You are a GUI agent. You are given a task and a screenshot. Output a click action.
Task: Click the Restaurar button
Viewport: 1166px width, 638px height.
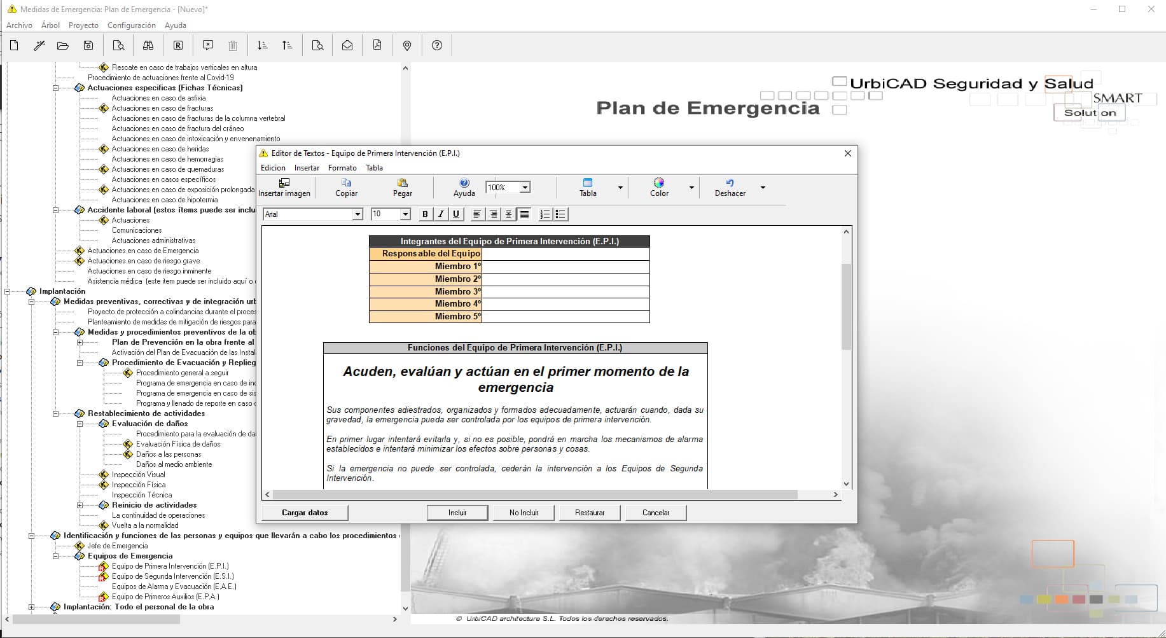tap(590, 513)
